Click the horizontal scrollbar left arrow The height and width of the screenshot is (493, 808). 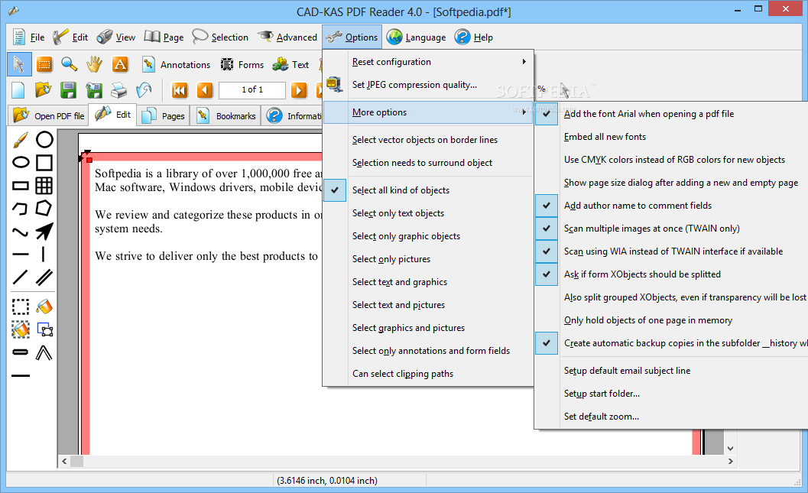click(64, 461)
